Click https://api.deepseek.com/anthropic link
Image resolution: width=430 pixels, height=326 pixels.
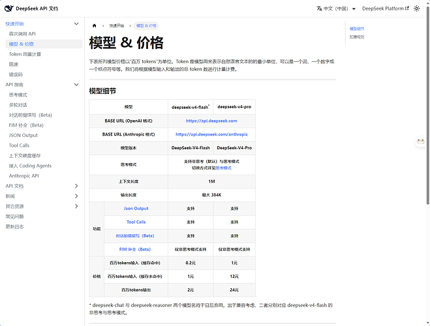pyautogui.click(x=211, y=134)
